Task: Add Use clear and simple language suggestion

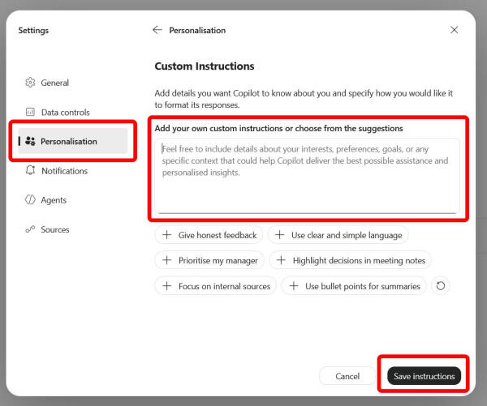Action: pos(338,235)
